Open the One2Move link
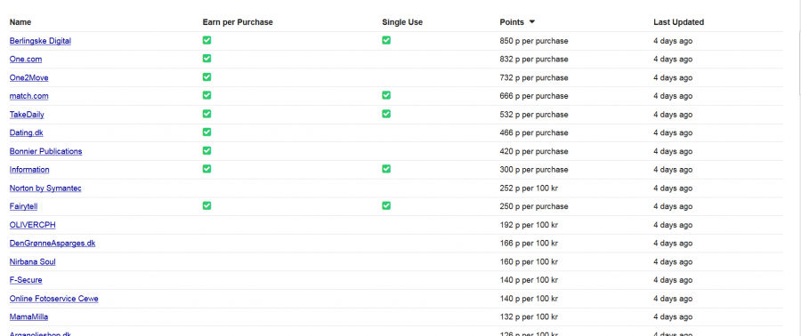 29,77
